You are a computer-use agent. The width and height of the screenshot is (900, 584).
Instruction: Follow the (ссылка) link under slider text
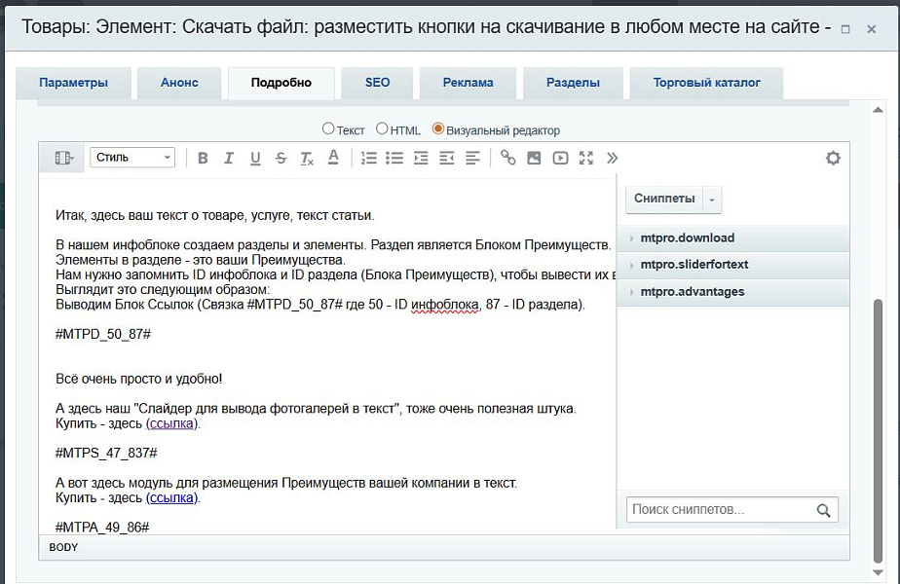click(171, 424)
